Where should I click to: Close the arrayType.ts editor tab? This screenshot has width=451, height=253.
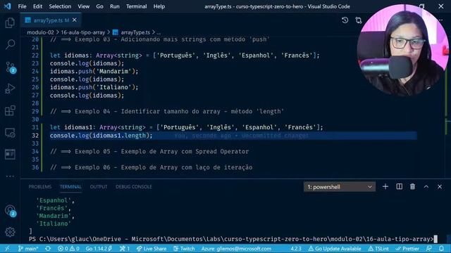click(x=75, y=20)
